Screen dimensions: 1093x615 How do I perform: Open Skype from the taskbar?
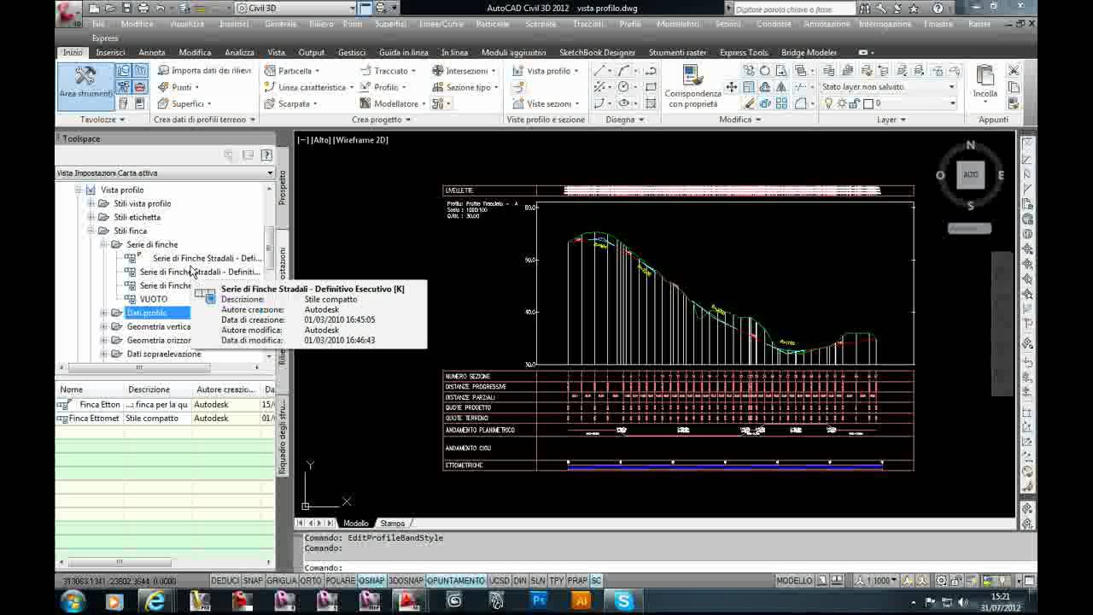pyautogui.click(x=623, y=601)
